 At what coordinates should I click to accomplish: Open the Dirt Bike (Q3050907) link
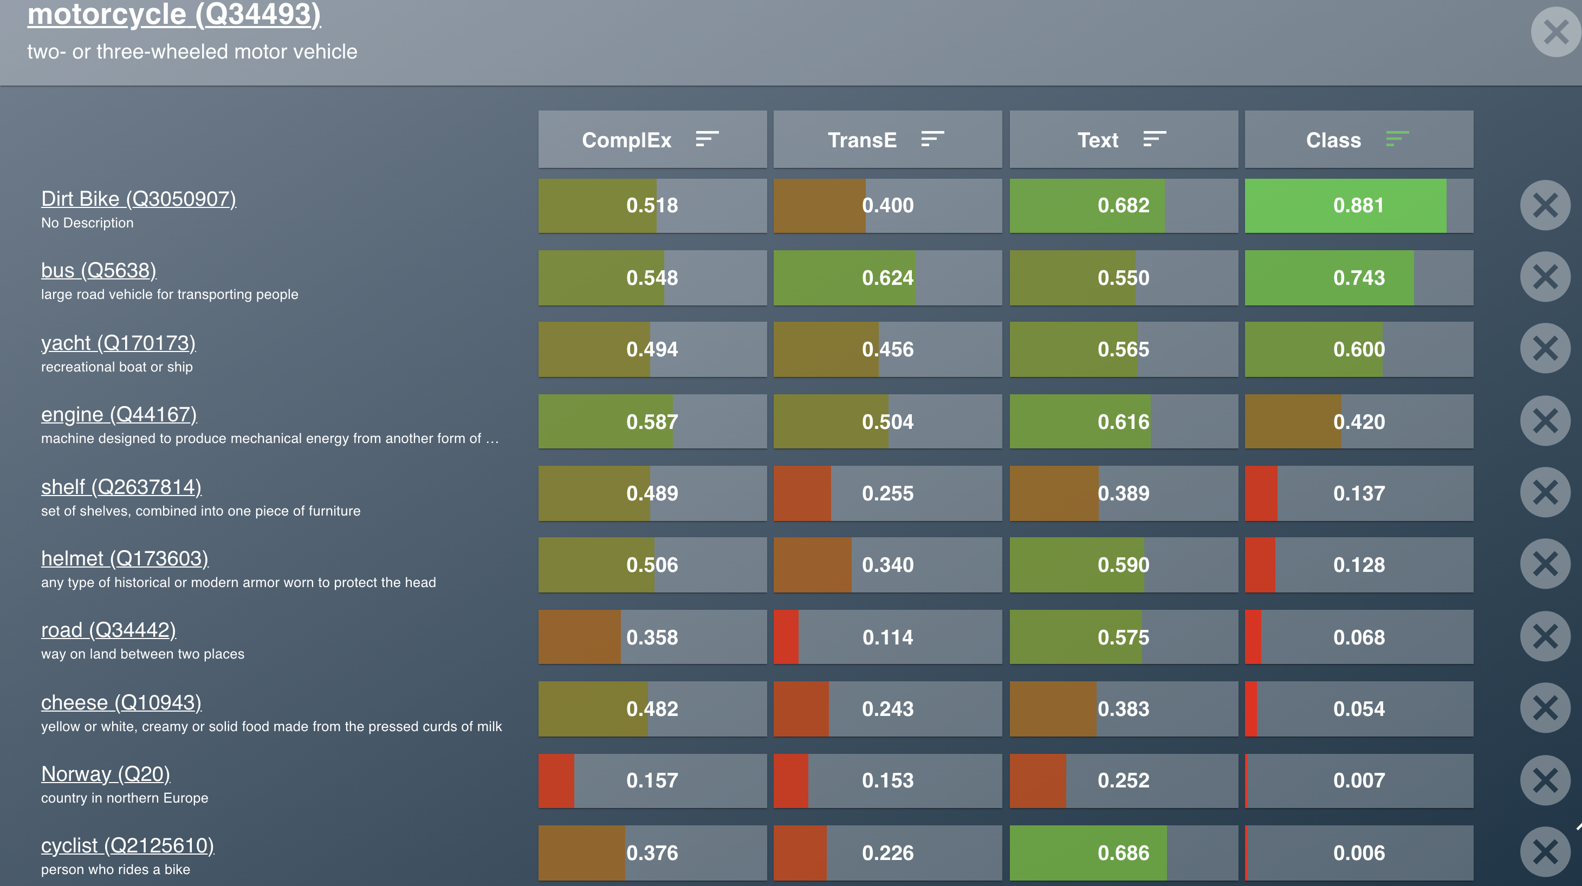138,199
